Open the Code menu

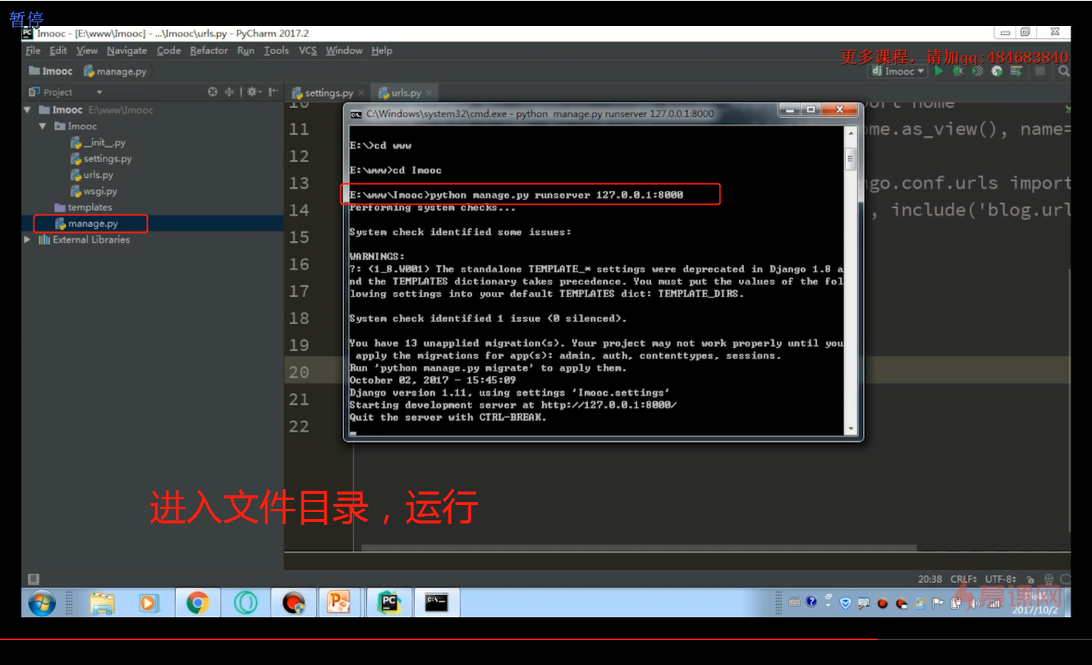(x=169, y=50)
